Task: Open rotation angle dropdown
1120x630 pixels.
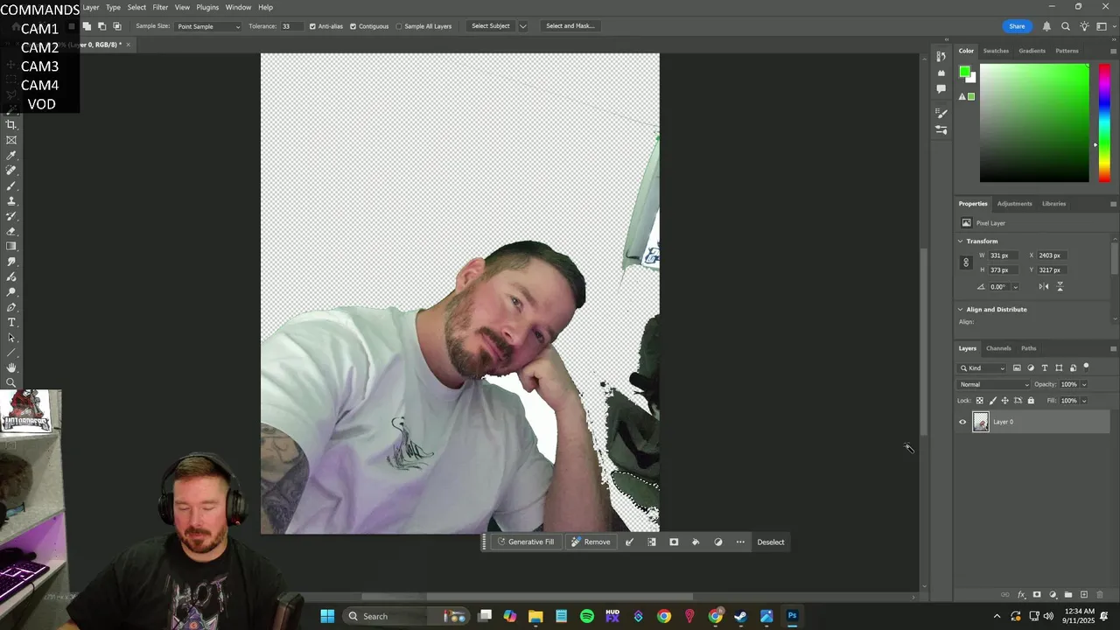Action: (x=1015, y=287)
